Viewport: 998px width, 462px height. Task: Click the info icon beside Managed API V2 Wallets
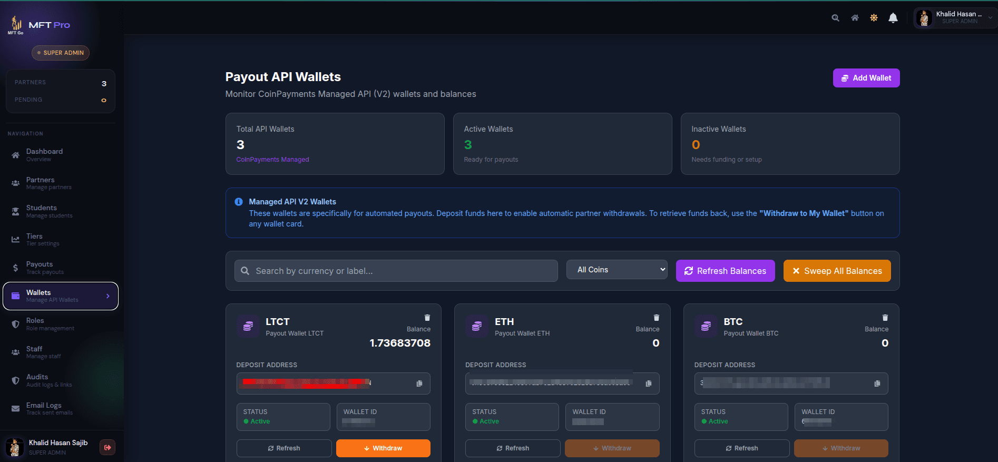pyautogui.click(x=239, y=202)
